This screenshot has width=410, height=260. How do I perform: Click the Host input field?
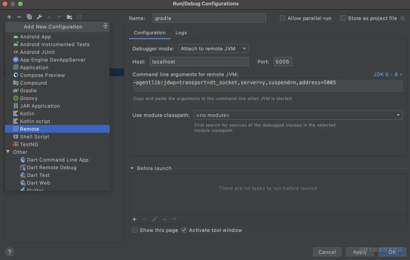[x=199, y=62]
